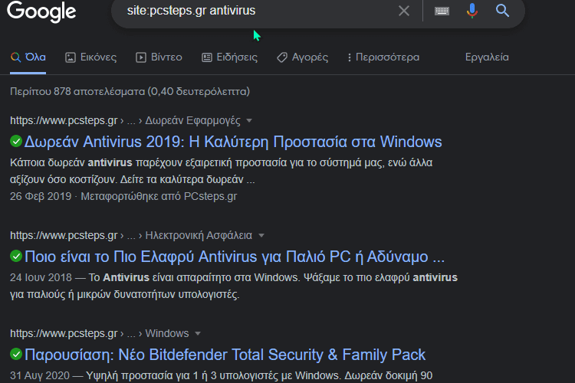575x383 pixels.
Task: Click the magnifier icon on Όλα tab
Action: tap(16, 57)
